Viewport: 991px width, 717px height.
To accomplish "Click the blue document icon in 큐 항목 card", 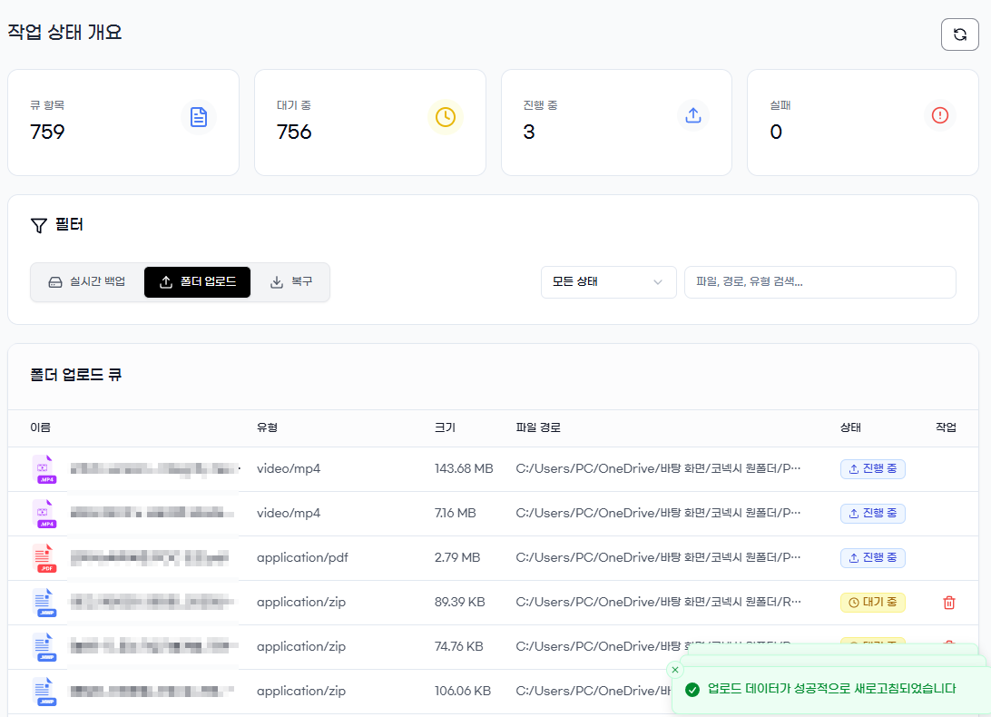I will [x=199, y=117].
